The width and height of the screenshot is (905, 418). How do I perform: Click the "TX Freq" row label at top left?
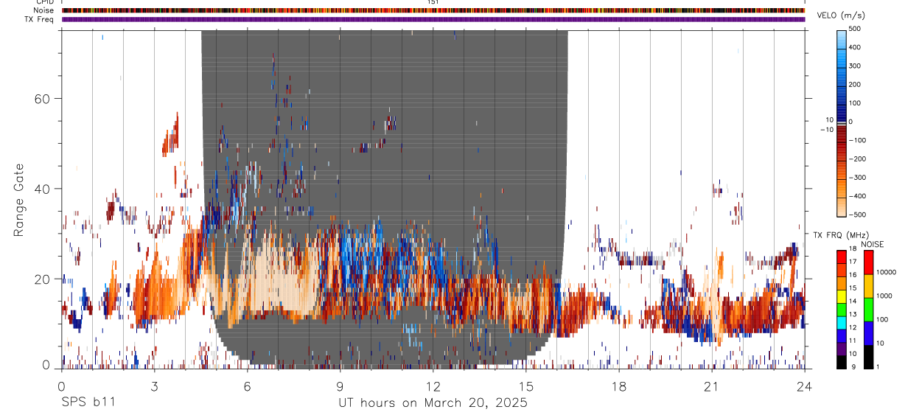(41, 19)
